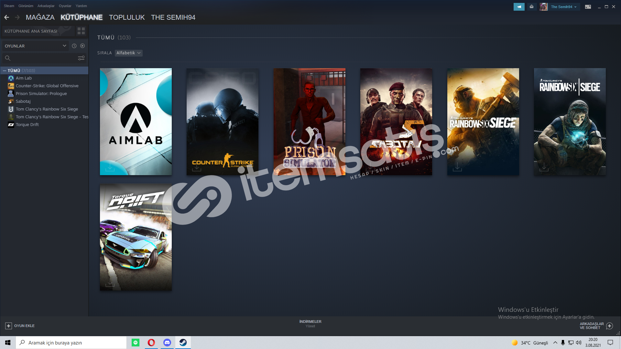Screen dimensions: 621x349
Task: Select Counter-Strike: Global Offensive in sidebar
Action: pyautogui.click(x=47, y=86)
